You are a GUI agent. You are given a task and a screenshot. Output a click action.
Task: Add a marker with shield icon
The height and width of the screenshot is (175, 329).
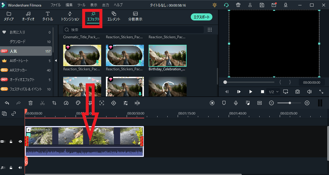pyautogui.click(x=224, y=103)
